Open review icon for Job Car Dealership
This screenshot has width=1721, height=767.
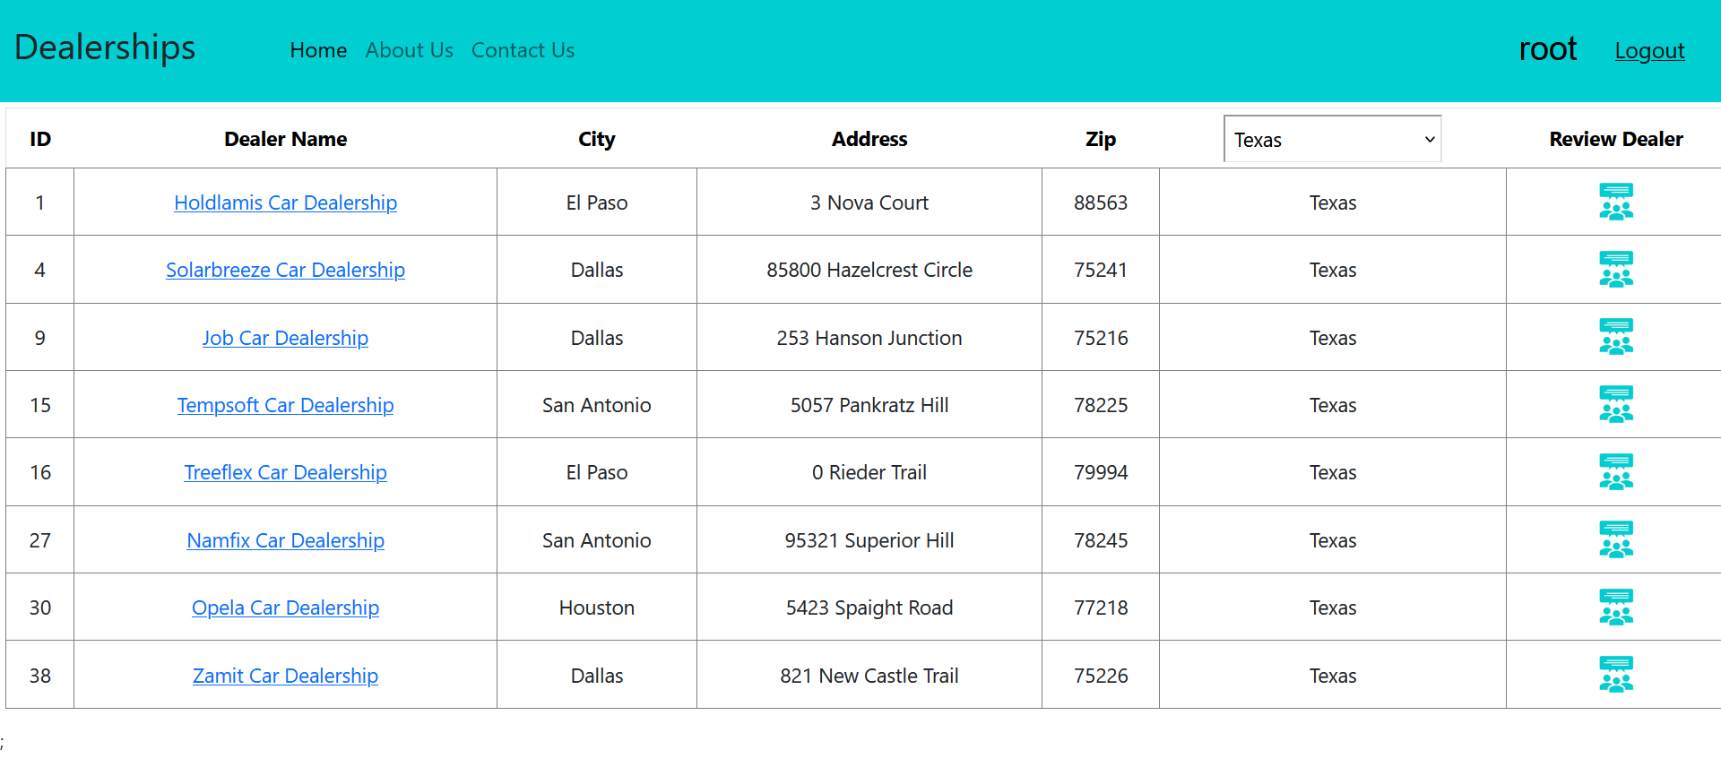[x=1615, y=337]
